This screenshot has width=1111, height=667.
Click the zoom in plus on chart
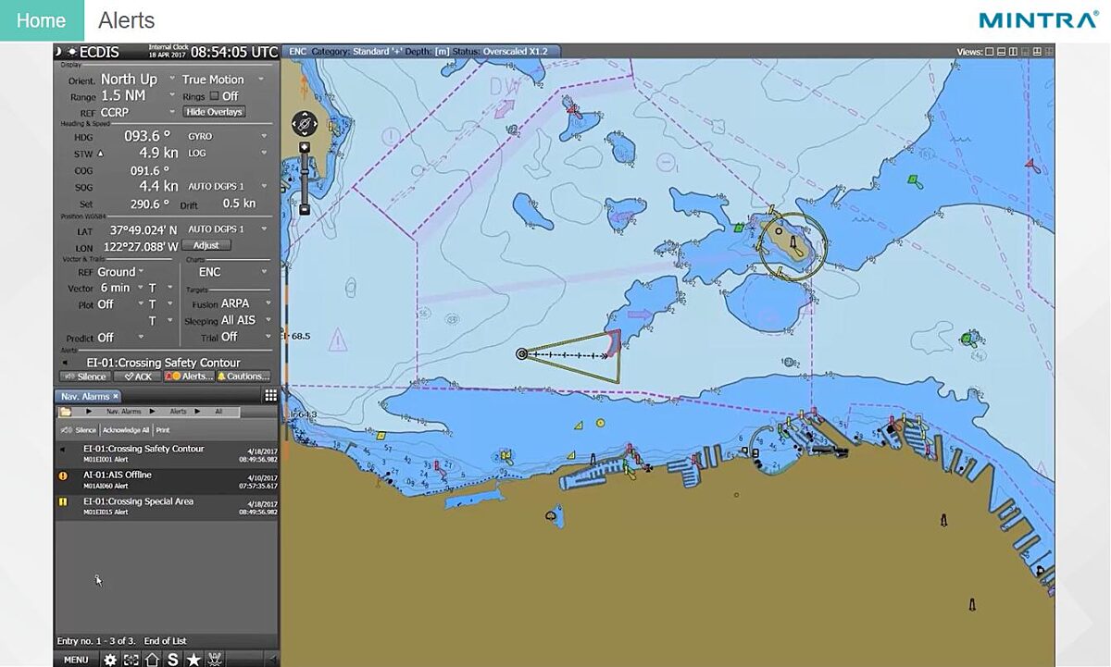305,147
